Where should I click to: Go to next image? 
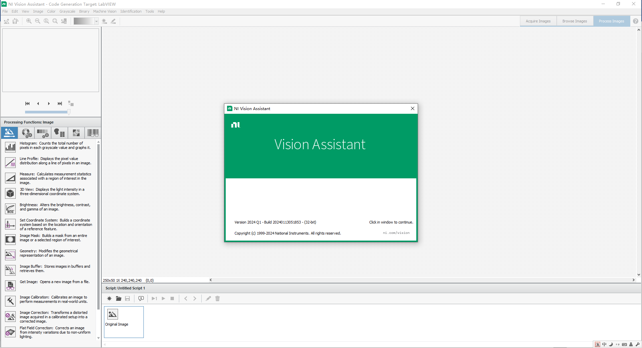coord(49,103)
